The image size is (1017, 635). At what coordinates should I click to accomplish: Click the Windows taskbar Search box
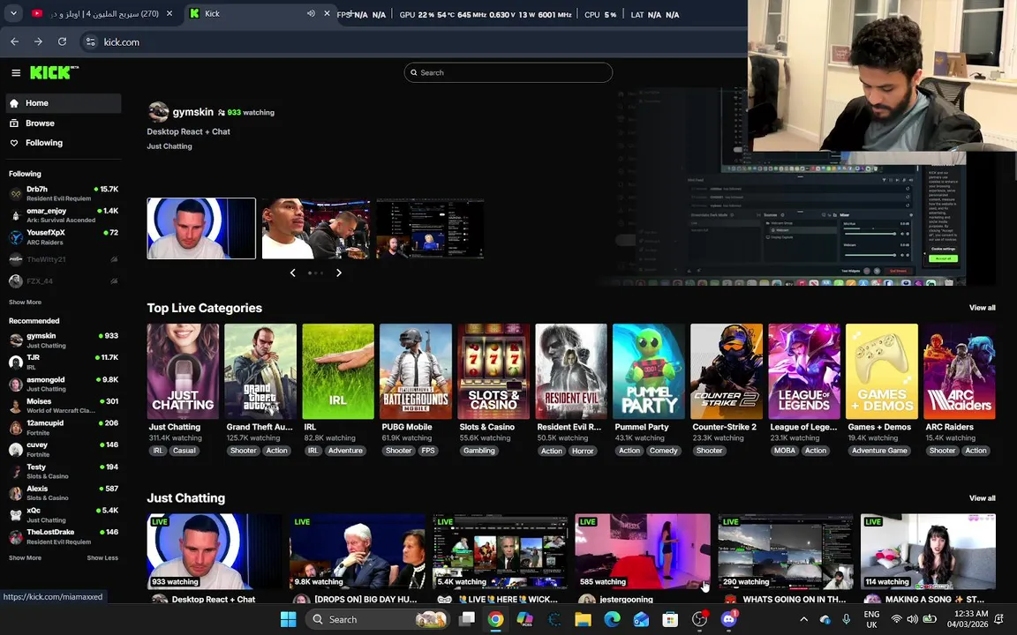click(x=379, y=619)
